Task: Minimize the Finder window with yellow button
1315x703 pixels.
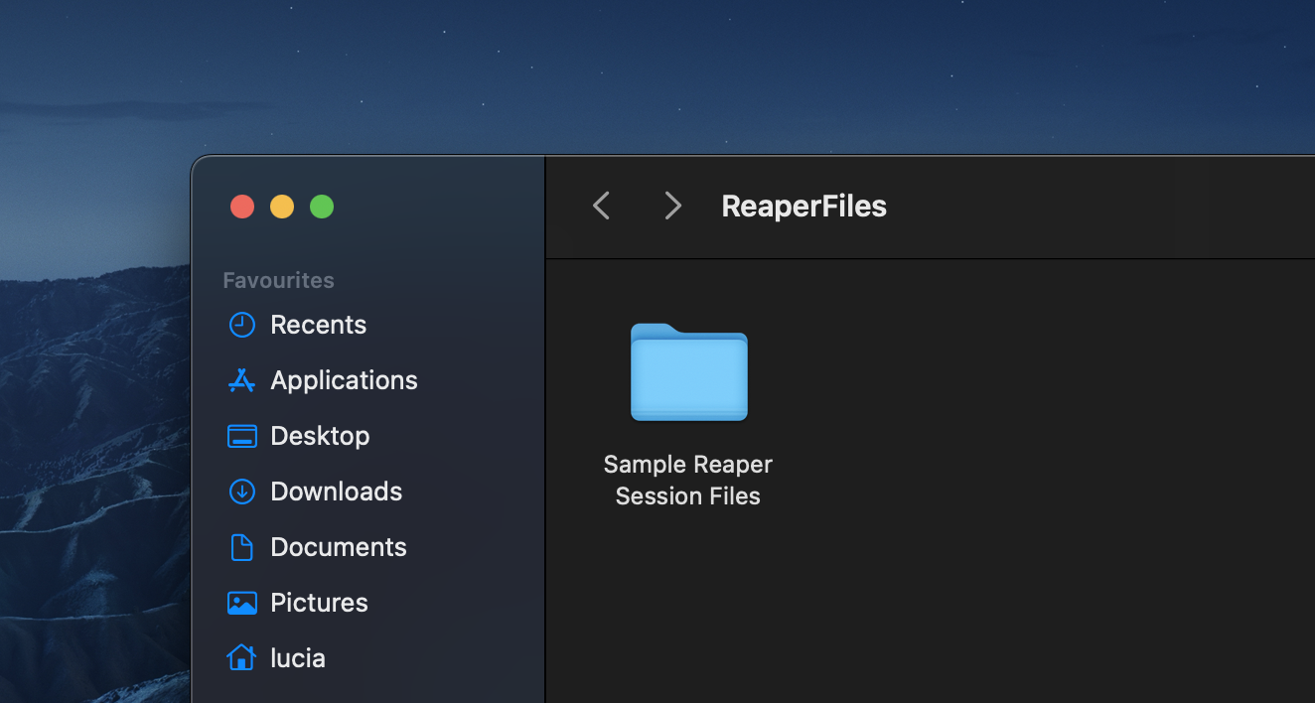Action: coord(282,207)
